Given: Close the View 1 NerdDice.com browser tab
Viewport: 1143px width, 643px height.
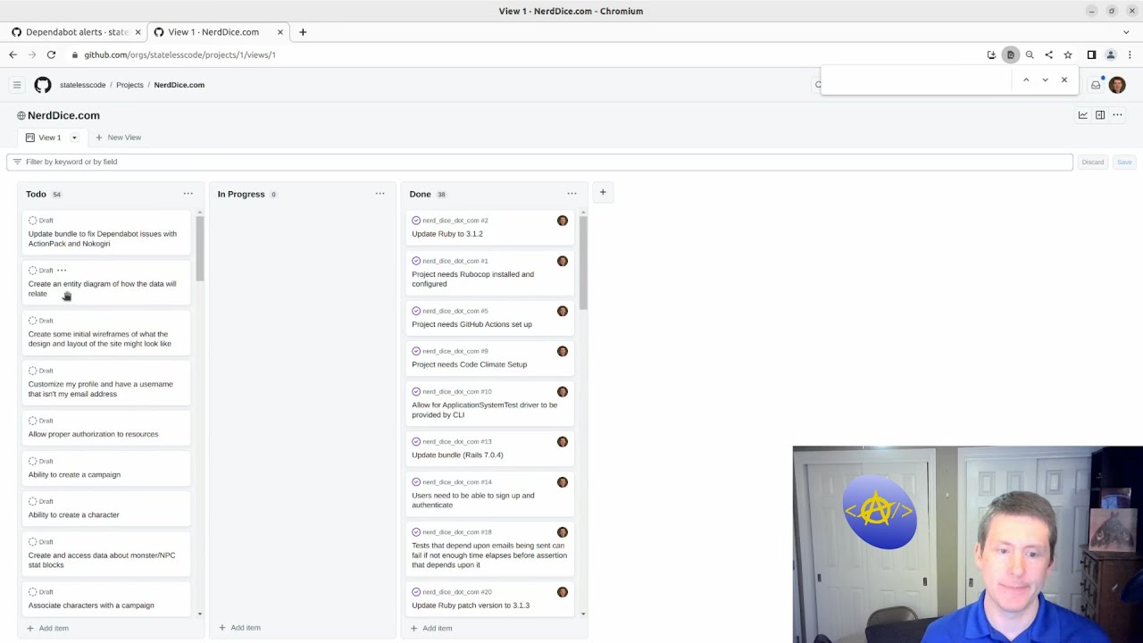Looking at the screenshot, I should 279,32.
